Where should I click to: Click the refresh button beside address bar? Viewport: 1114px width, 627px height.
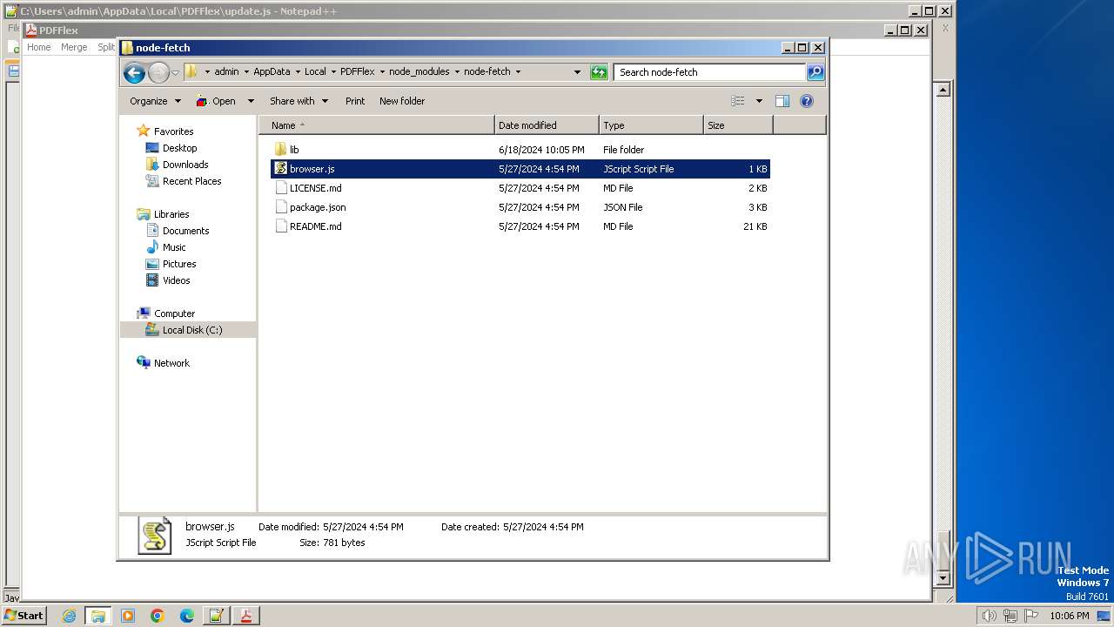[x=599, y=72]
